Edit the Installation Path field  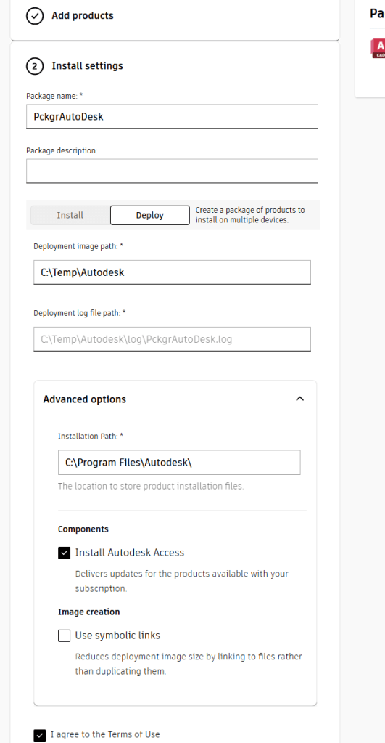179,463
